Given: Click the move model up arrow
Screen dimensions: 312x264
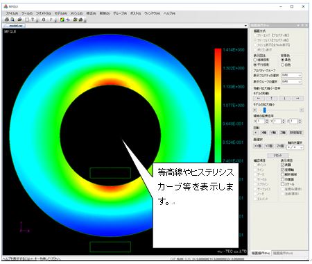Looking at the screenshot, I should [272, 99].
